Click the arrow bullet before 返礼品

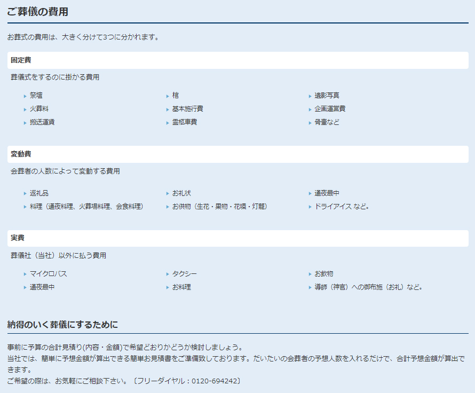(x=25, y=194)
